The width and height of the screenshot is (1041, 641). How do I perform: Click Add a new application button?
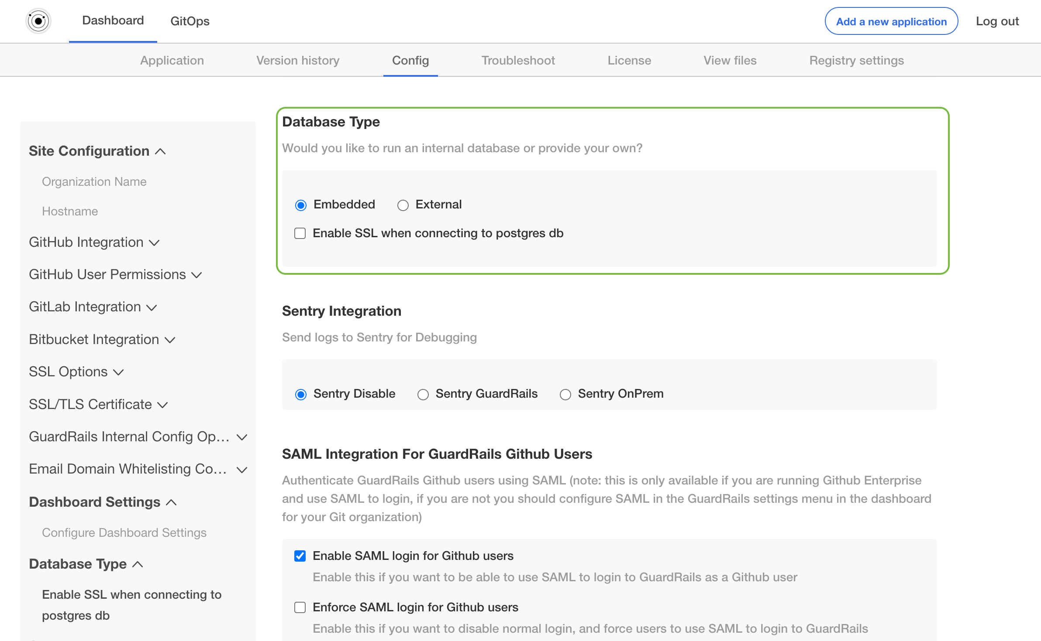click(x=891, y=21)
